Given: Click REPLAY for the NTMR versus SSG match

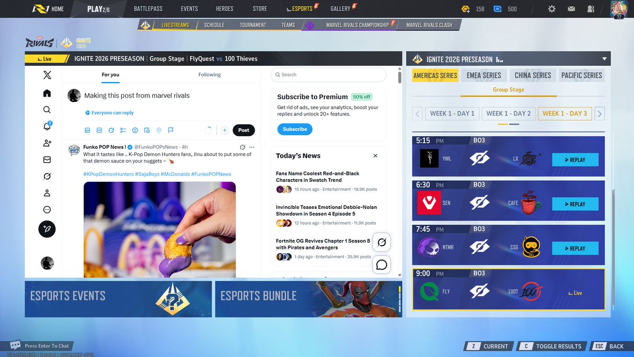Looking at the screenshot, I should pyautogui.click(x=575, y=248).
